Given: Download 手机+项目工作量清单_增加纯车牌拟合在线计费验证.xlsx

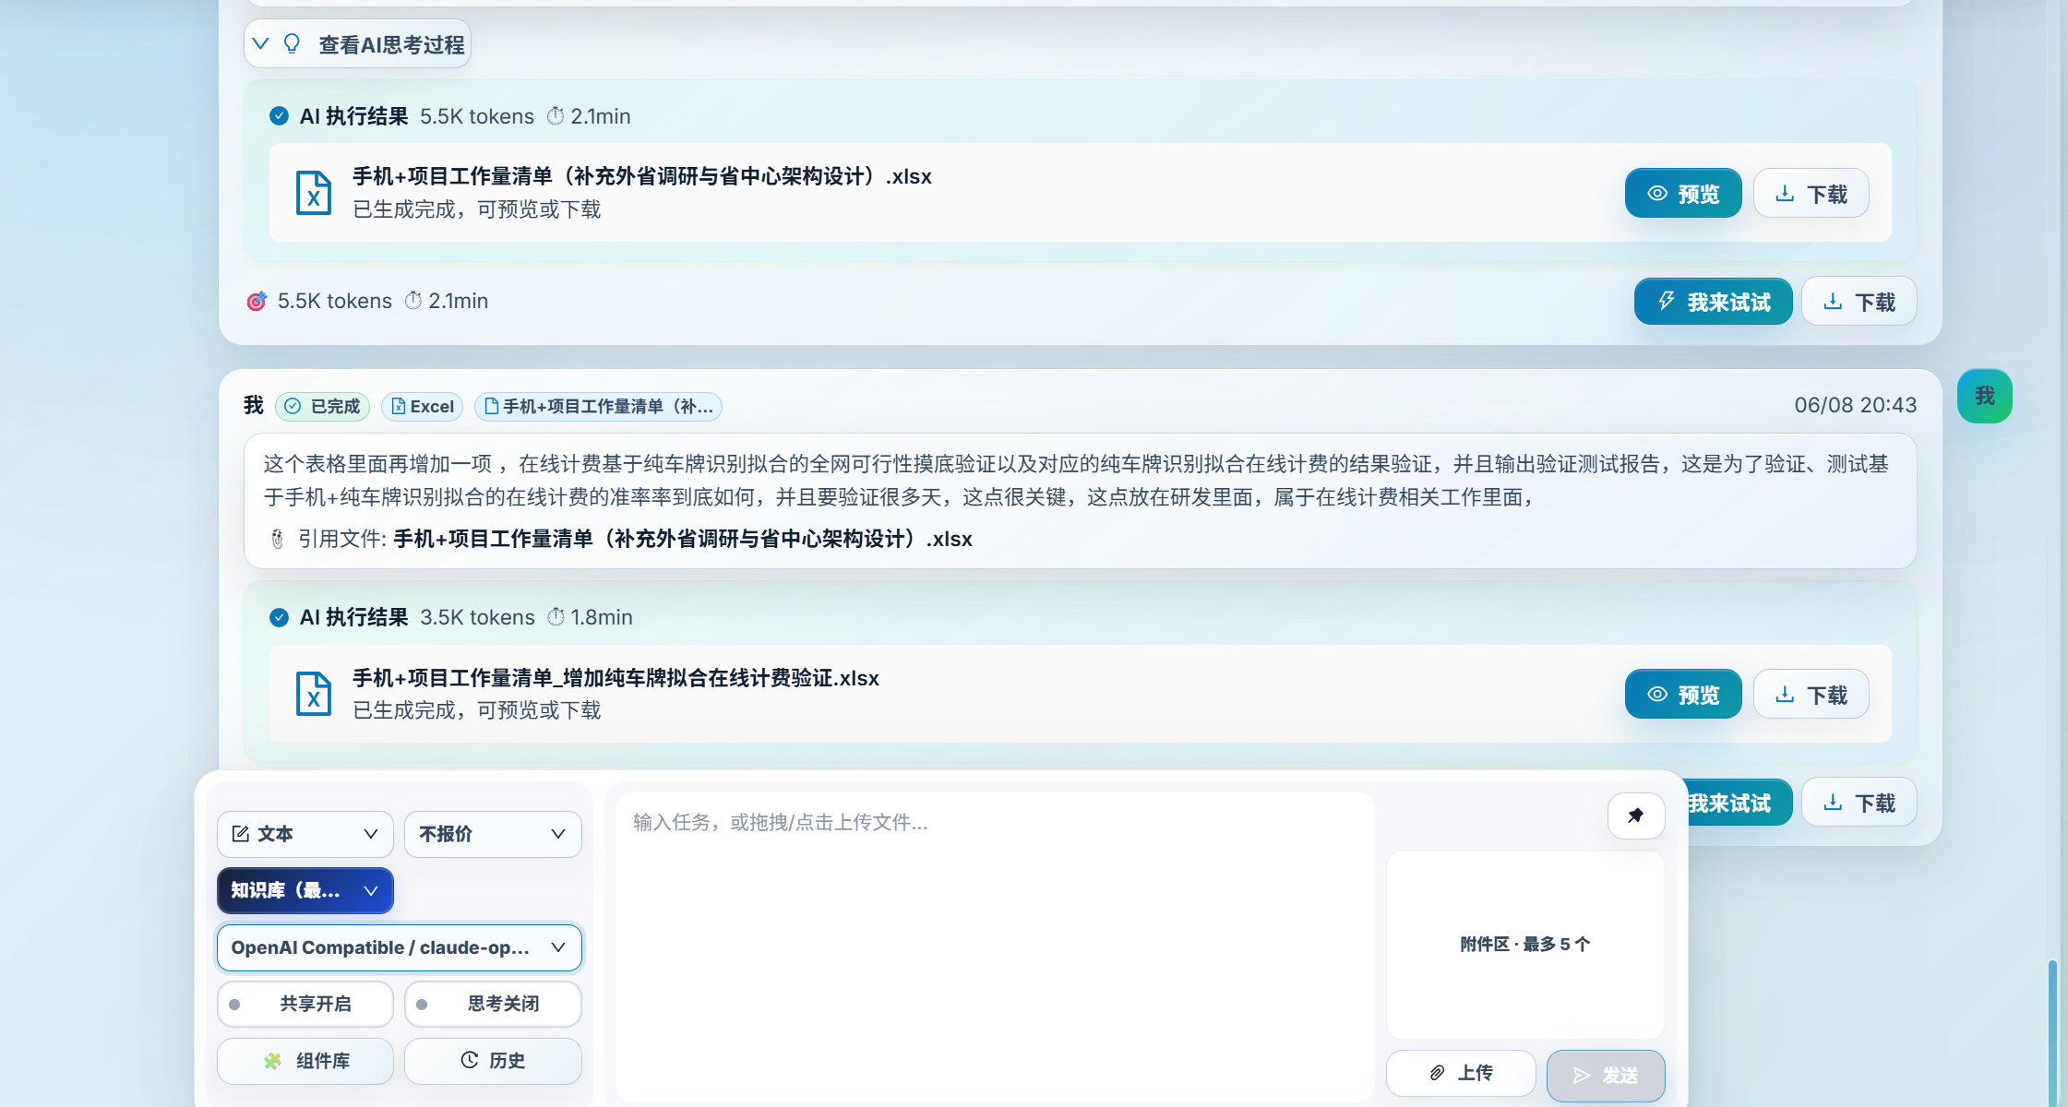Looking at the screenshot, I should pos(1811,695).
